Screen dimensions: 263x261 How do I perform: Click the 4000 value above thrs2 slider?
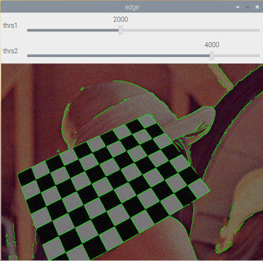point(212,45)
